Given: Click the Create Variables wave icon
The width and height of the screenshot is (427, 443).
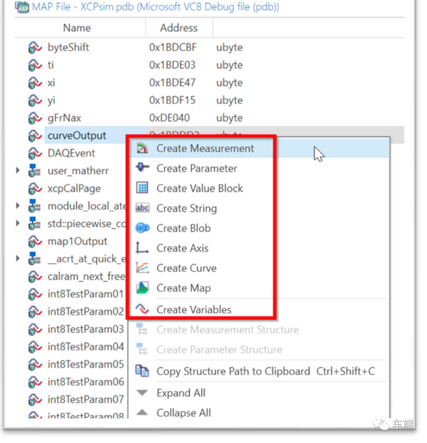Looking at the screenshot, I should click(x=142, y=309).
